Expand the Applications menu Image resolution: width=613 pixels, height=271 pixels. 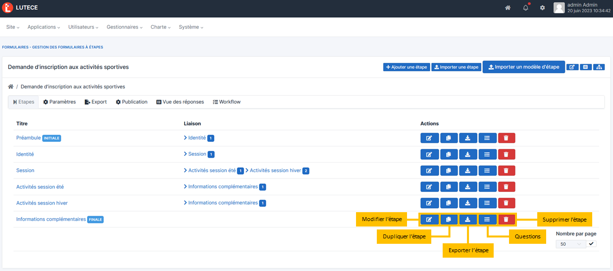(x=44, y=27)
